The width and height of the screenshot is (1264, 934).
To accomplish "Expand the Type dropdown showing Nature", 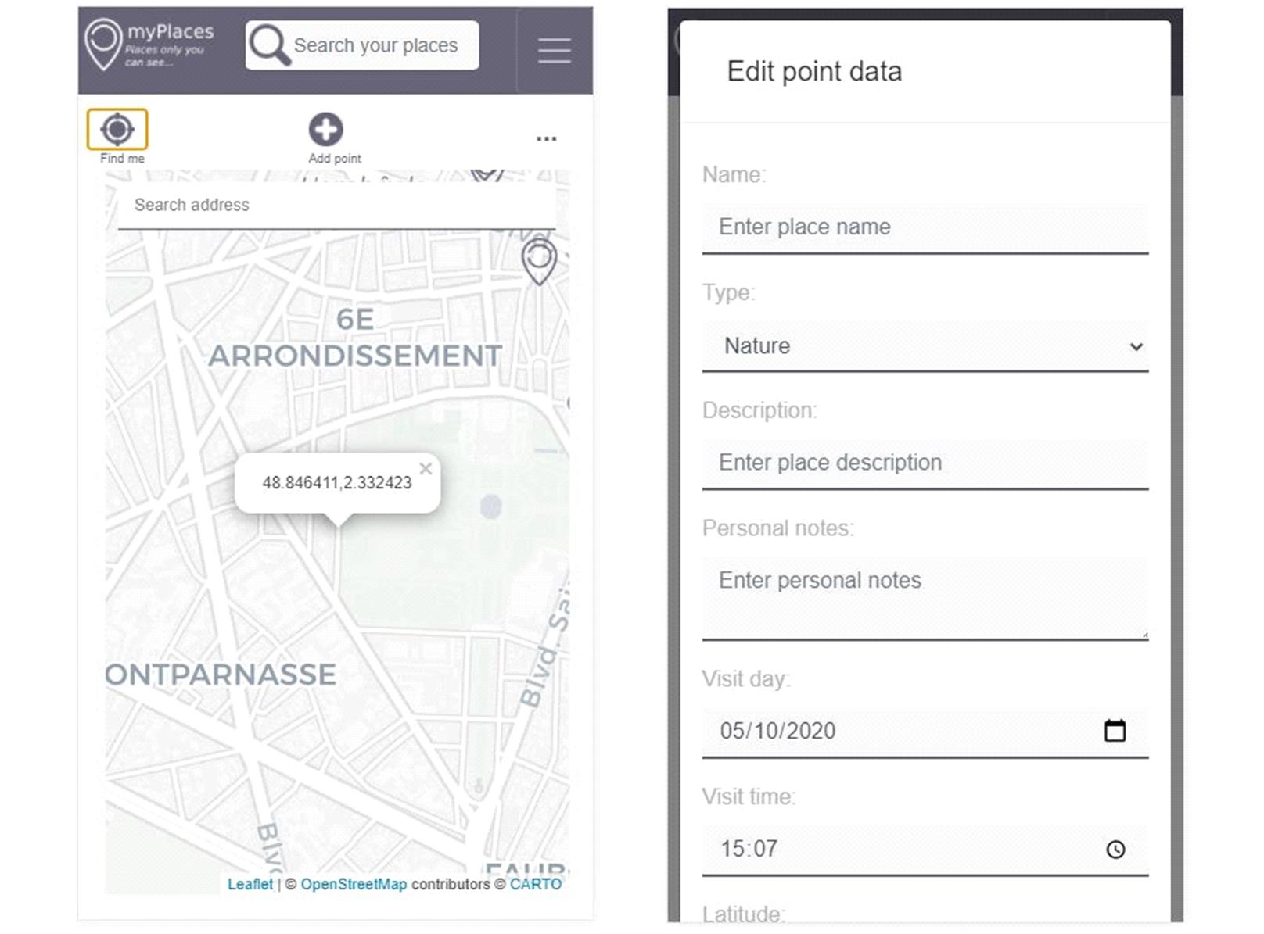I will 925,346.
